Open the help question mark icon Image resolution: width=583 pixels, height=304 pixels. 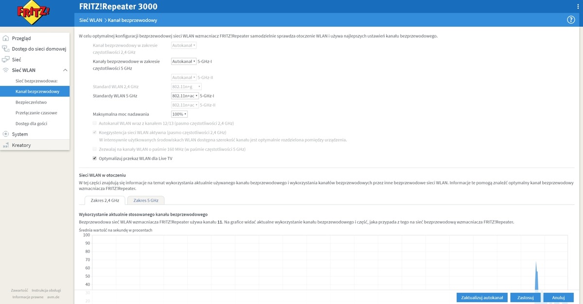(571, 20)
